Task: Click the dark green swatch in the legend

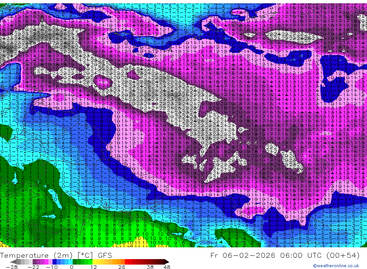Action: (x=75, y=262)
